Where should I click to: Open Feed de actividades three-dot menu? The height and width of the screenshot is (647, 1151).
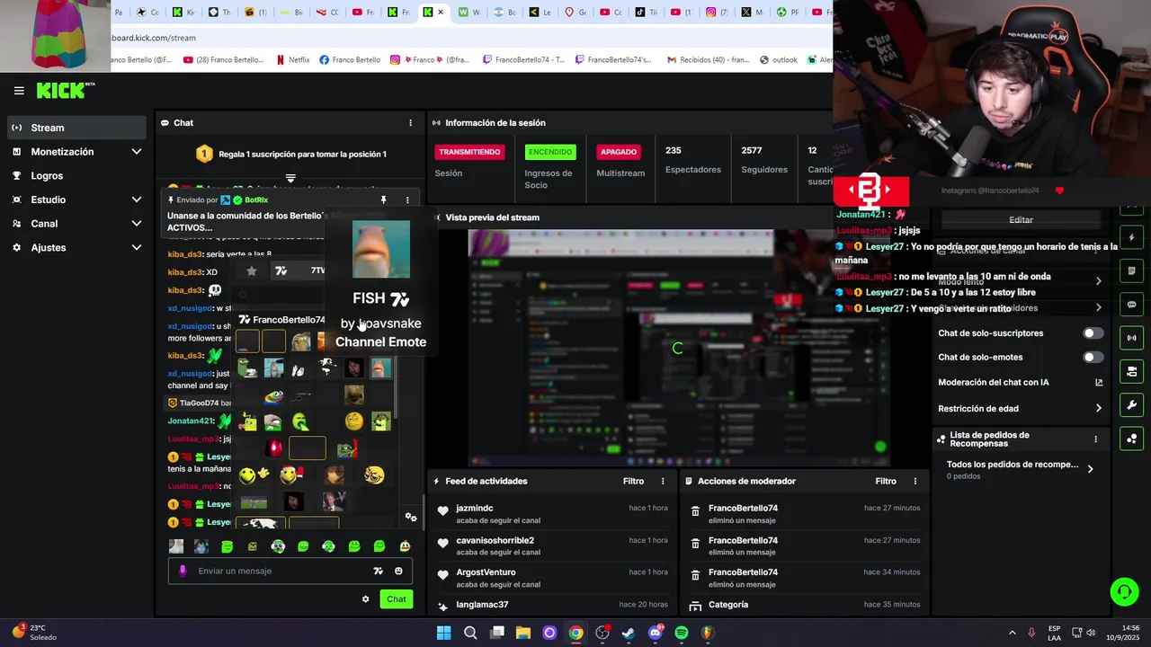pyautogui.click(x=663, y=482)
